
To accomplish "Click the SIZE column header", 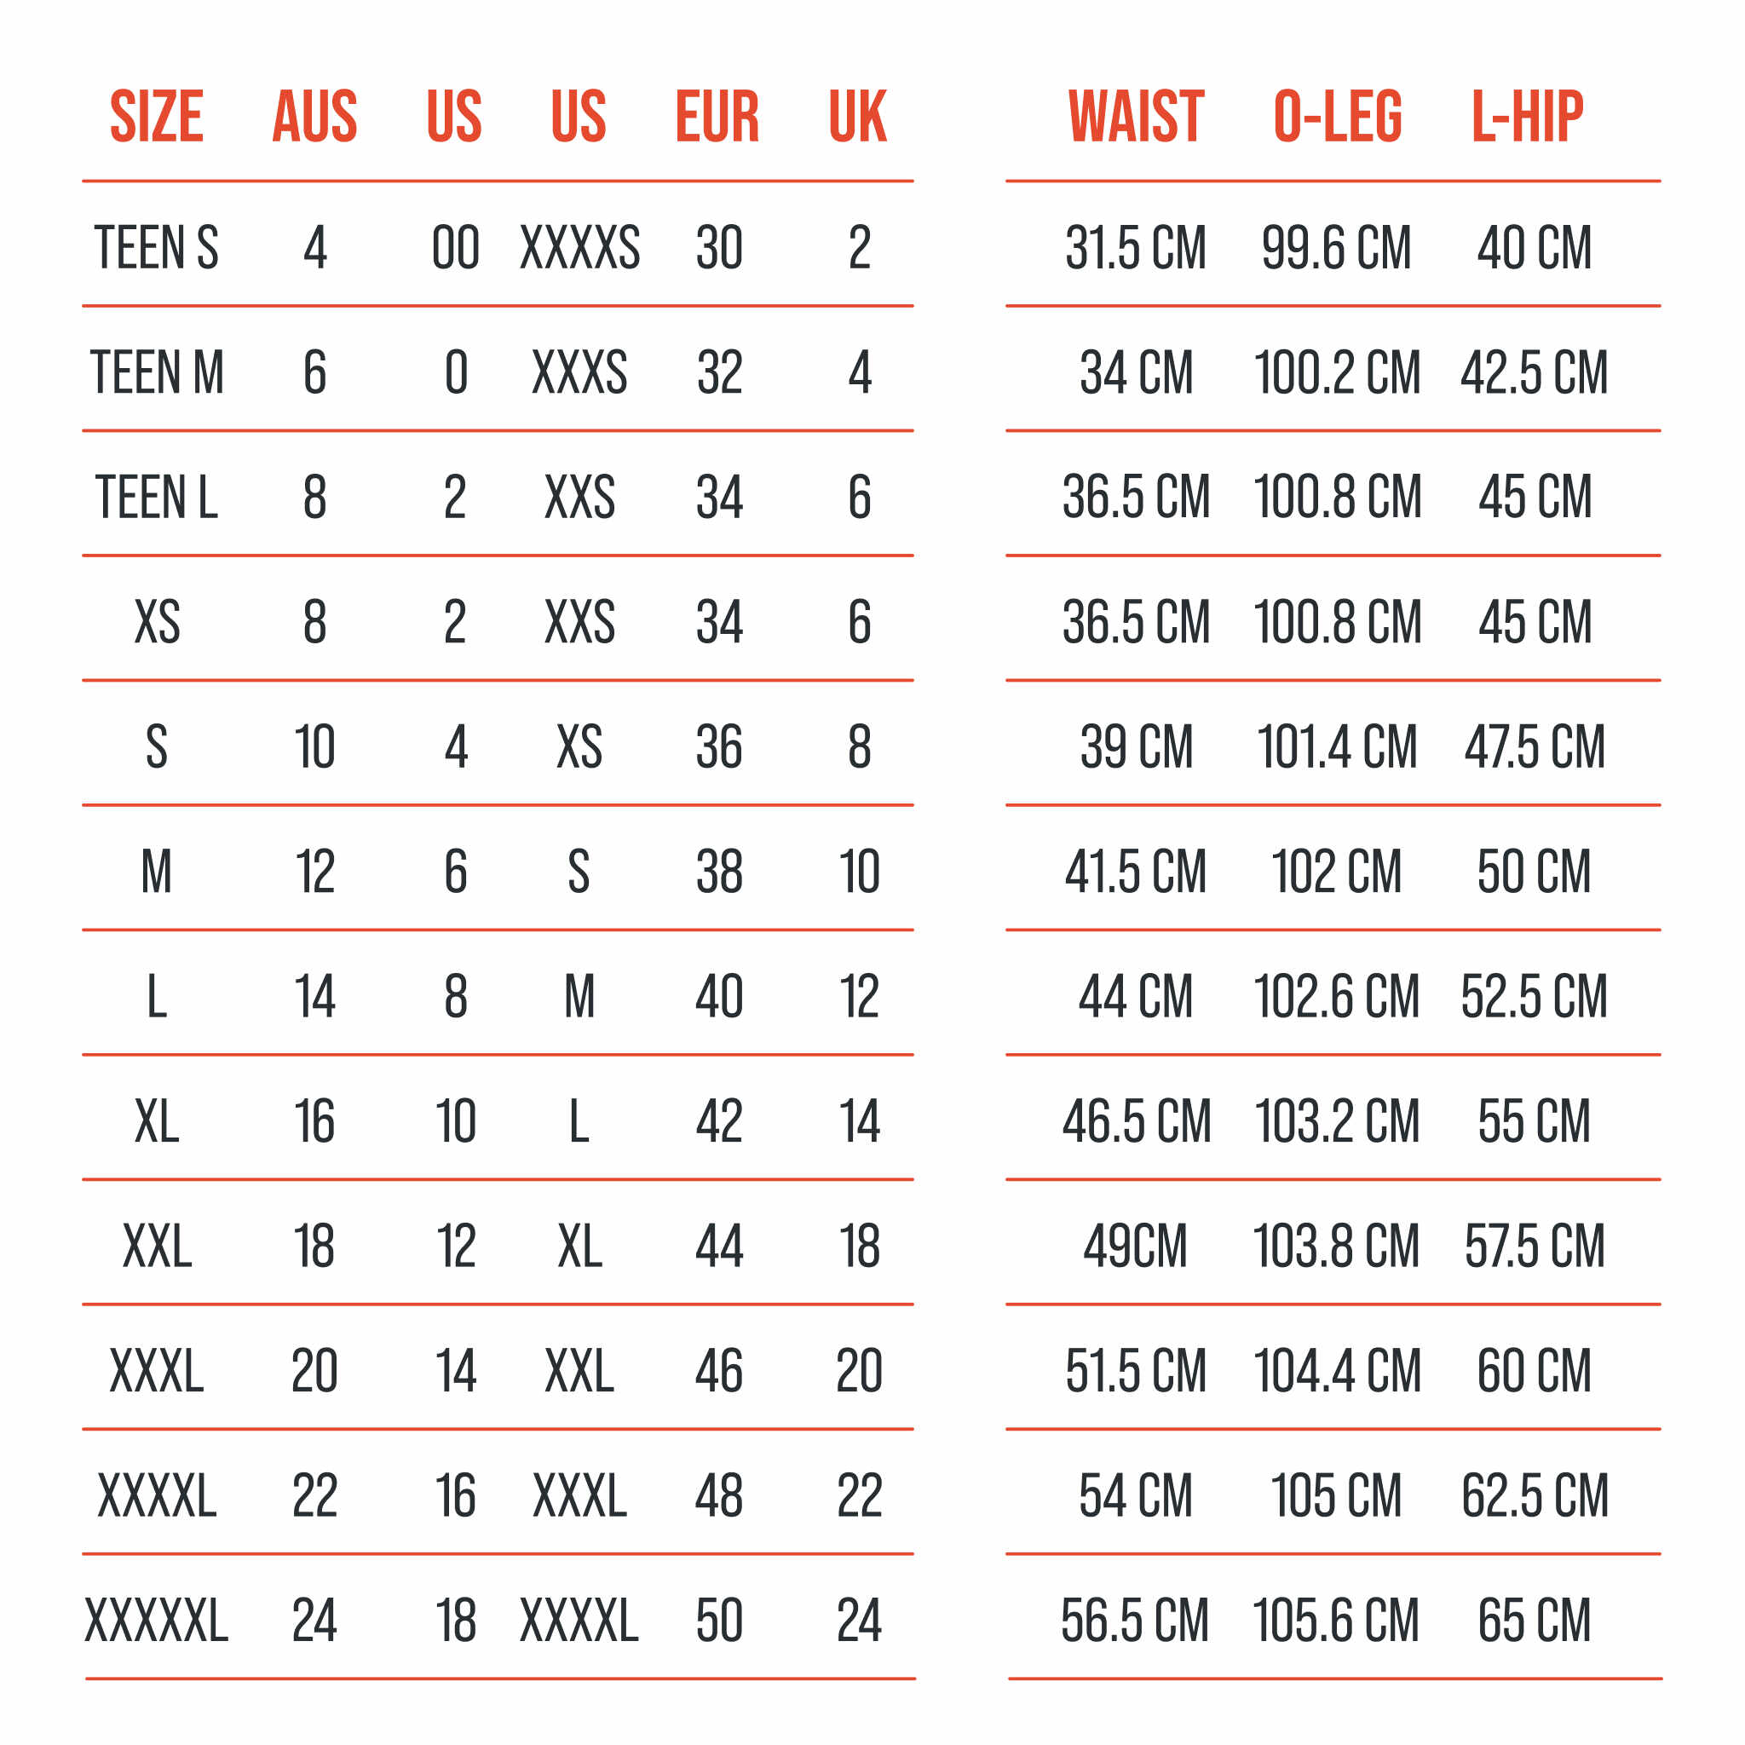I will click(x=156, y=117).
